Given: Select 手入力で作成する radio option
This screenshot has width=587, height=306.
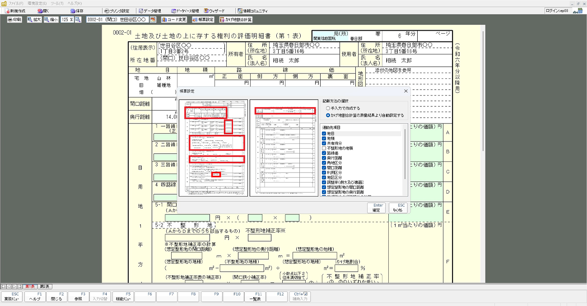Looking at the screenshot, I should 328,109.
